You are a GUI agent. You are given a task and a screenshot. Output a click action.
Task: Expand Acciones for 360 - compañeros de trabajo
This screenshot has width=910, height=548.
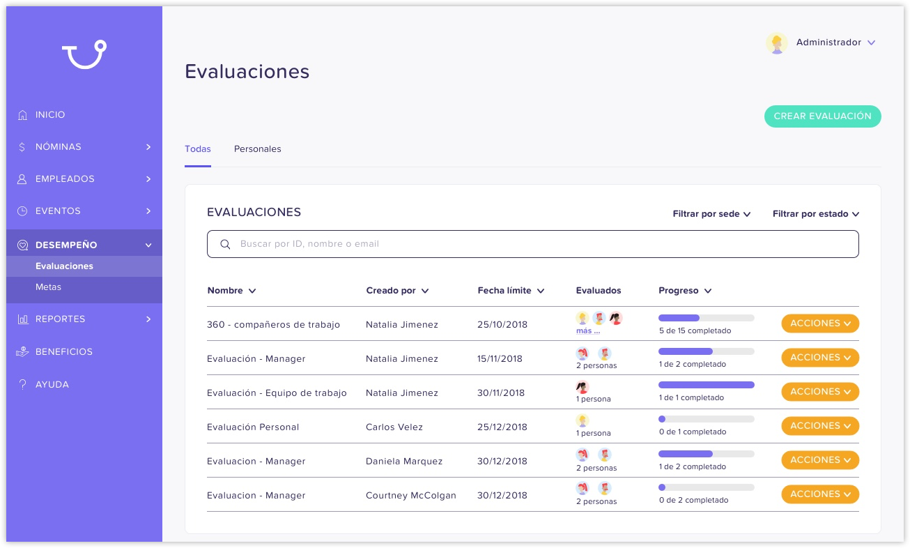(x=820, y=324)
